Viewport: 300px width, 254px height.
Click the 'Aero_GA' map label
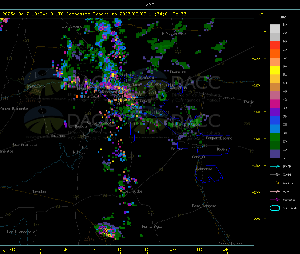coord(199,157)
